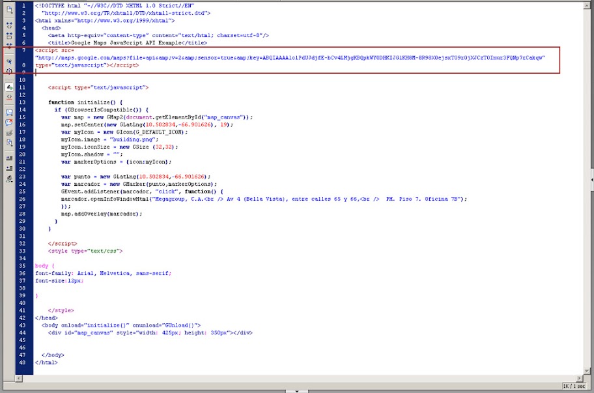Image resolution: width=594 pixels, height=393 pixels.
Task: Click line number 48 in the gutter
Action: tap(22, 362)
